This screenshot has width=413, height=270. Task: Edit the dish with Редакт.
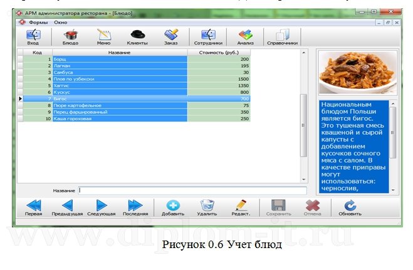(241, 207)
